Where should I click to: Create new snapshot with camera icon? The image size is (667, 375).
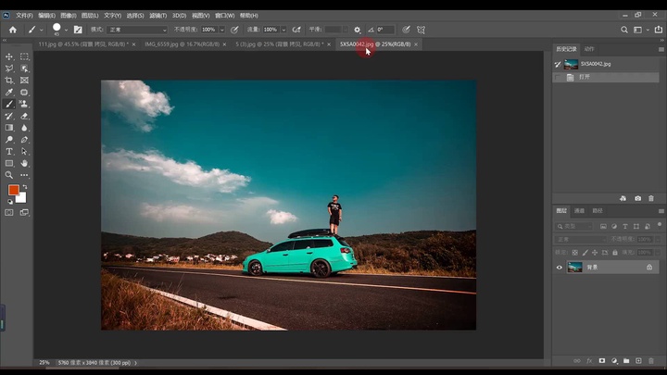tap(637, 198)
